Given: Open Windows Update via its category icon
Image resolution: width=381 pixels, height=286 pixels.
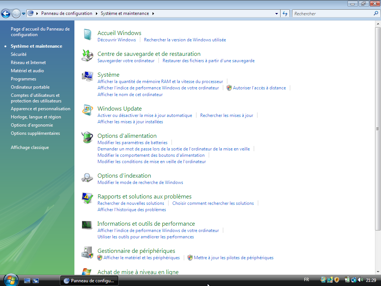Looking at the screenshot, I should pyautogui.click(x=87, y=110).
